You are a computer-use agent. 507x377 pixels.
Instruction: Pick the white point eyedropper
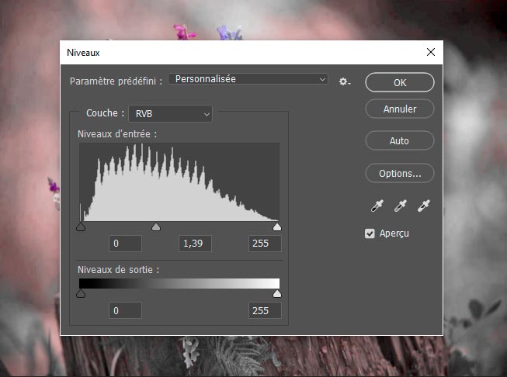424,206
